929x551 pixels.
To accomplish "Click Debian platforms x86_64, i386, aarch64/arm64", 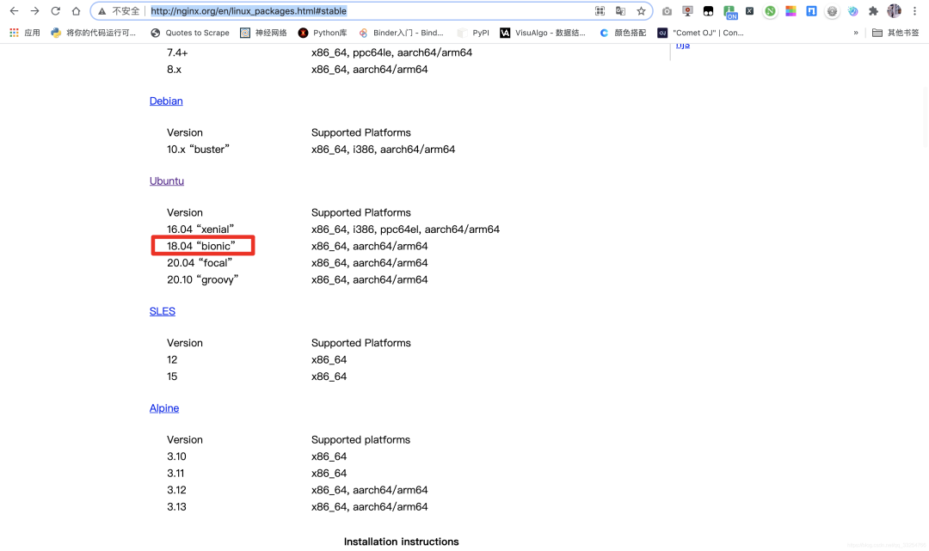I will point(384,150).
